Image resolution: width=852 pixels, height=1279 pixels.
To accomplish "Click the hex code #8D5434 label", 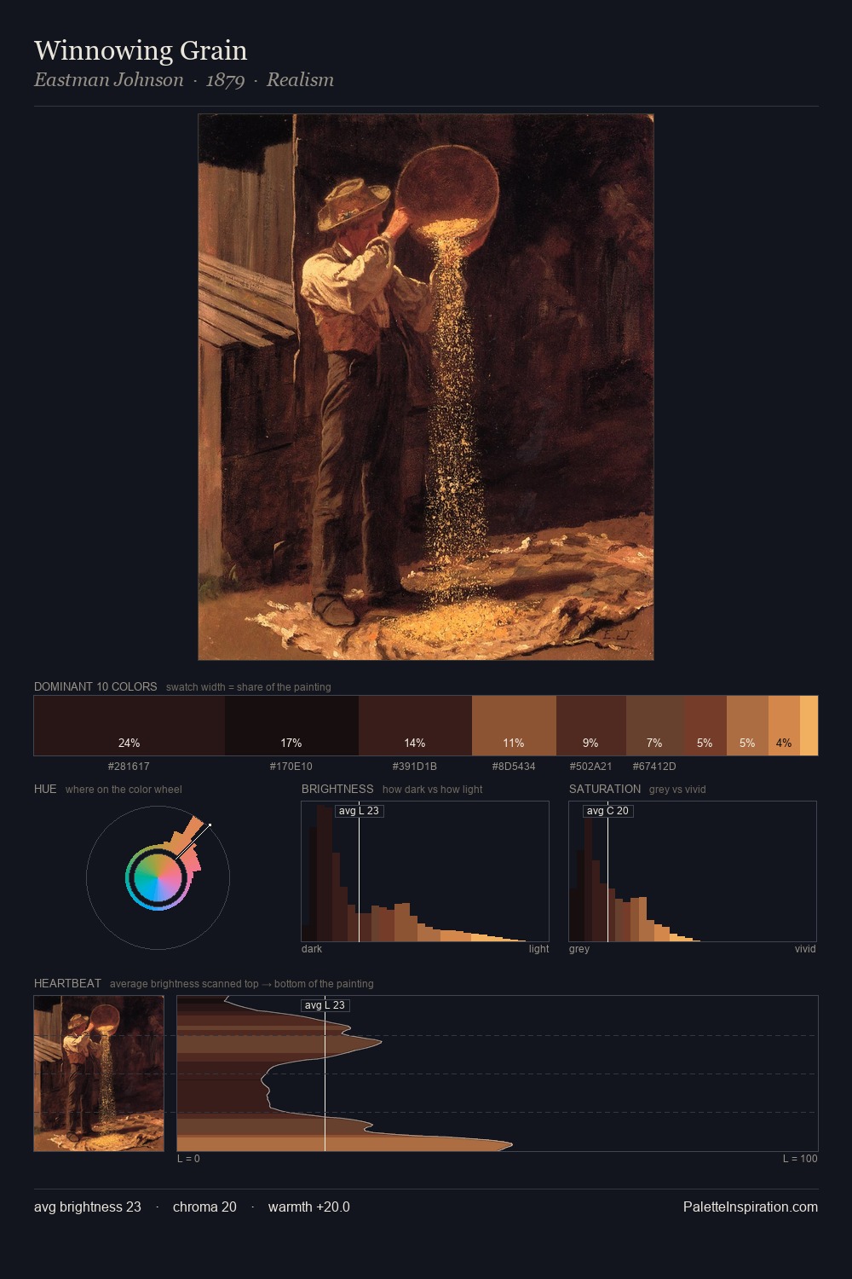I will point(514,767).
